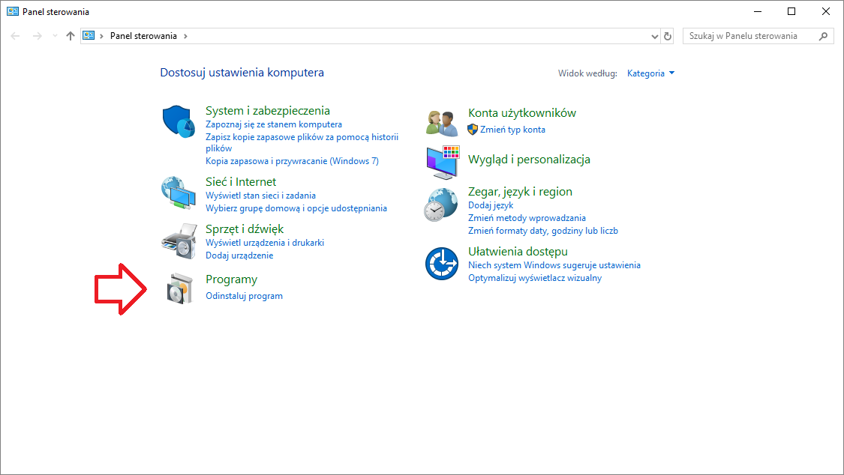This screenshot has height=475, width=844.
Task: Click the Sieć i Internet globe icon
Action: (x=178, y=193)
